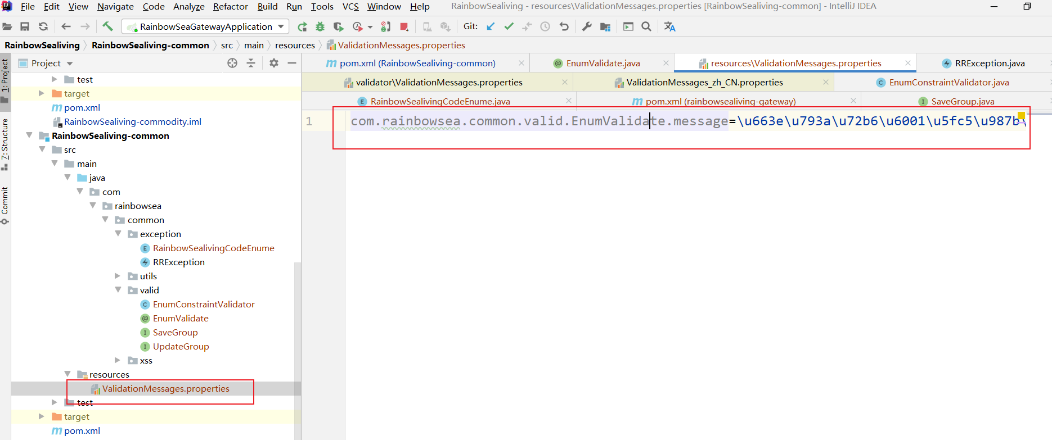
Task: Open settings with the wrench icon
Action: 587,26
